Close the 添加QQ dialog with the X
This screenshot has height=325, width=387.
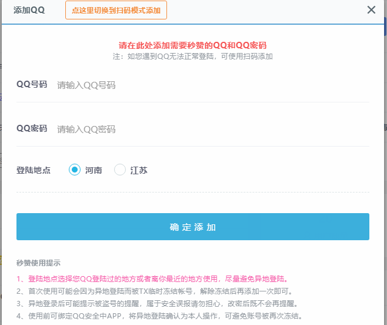point(371,10)
